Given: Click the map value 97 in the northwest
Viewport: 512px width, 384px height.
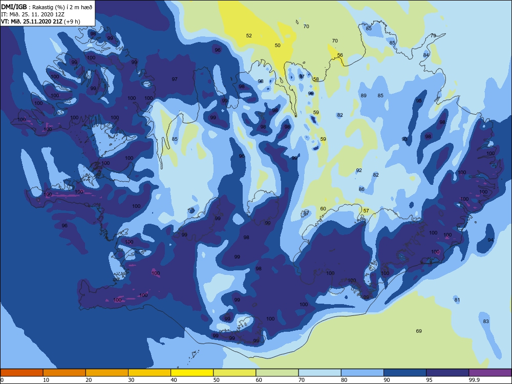Looking at the screenshot, I should pyautogui.click(x=175, y=79).
